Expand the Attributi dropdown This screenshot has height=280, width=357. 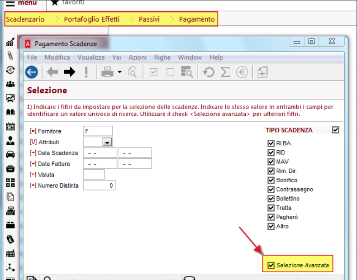(x=107, y=142)
